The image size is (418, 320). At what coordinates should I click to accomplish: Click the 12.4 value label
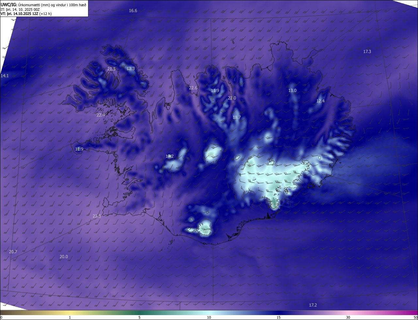[x=320, y=101]
